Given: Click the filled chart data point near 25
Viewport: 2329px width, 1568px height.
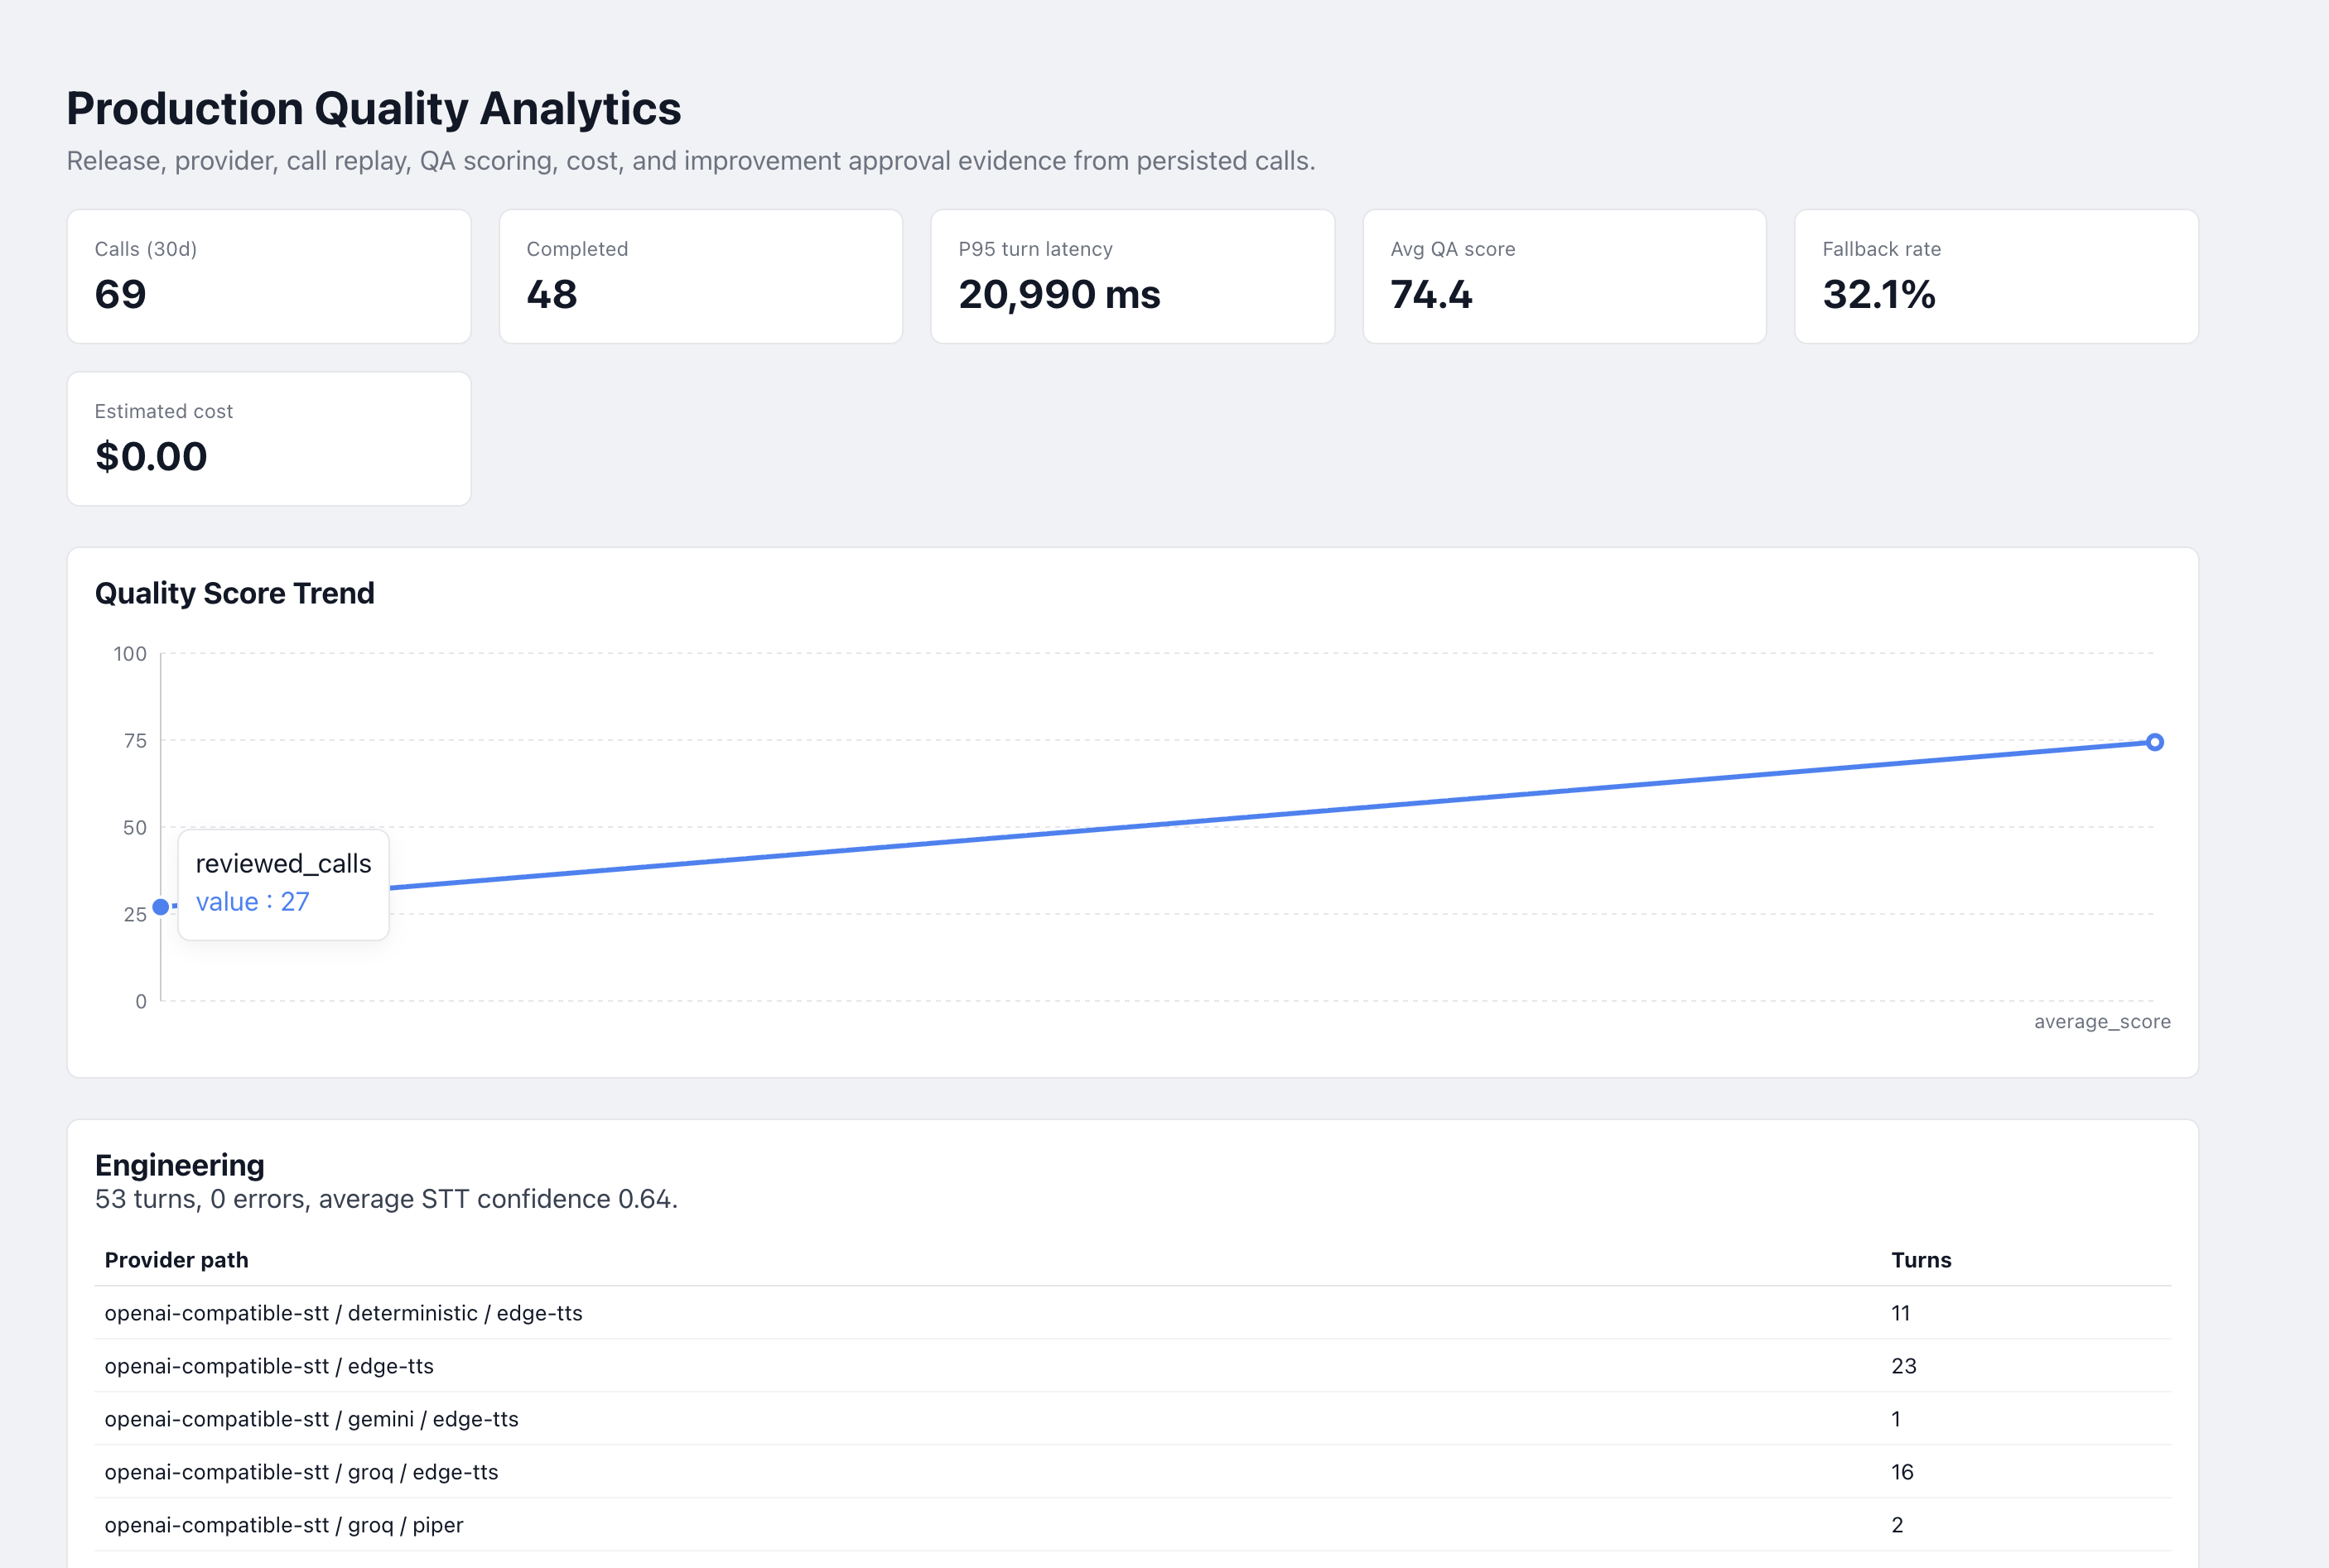Looking at the screenshot, I should [160, 907].
